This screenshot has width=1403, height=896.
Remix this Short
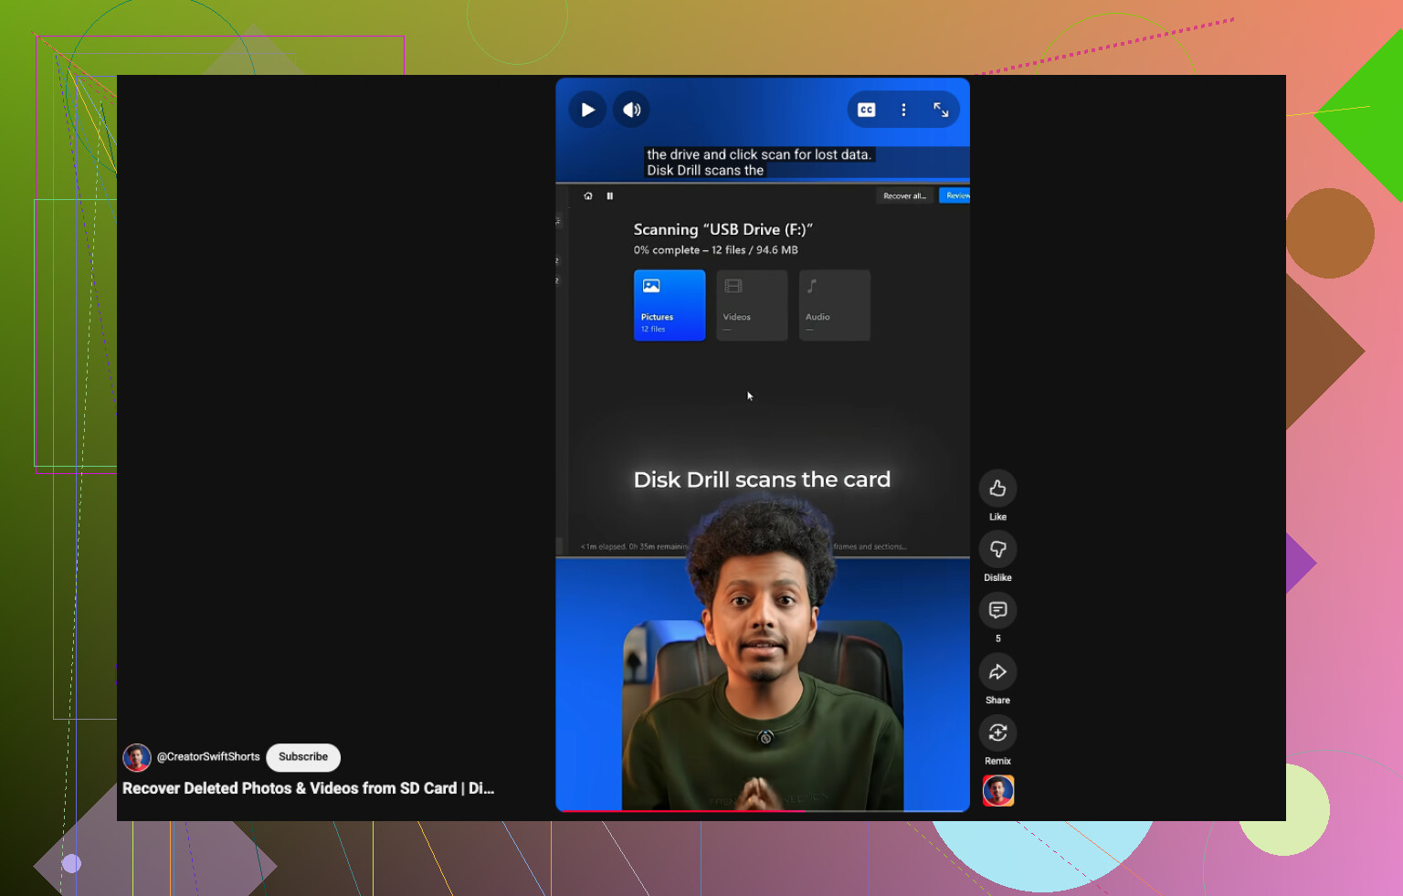pyautogui.click(x=997, y=733)
